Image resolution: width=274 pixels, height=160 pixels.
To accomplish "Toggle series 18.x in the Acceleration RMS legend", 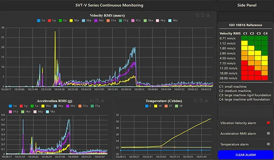I will (26, 112).
